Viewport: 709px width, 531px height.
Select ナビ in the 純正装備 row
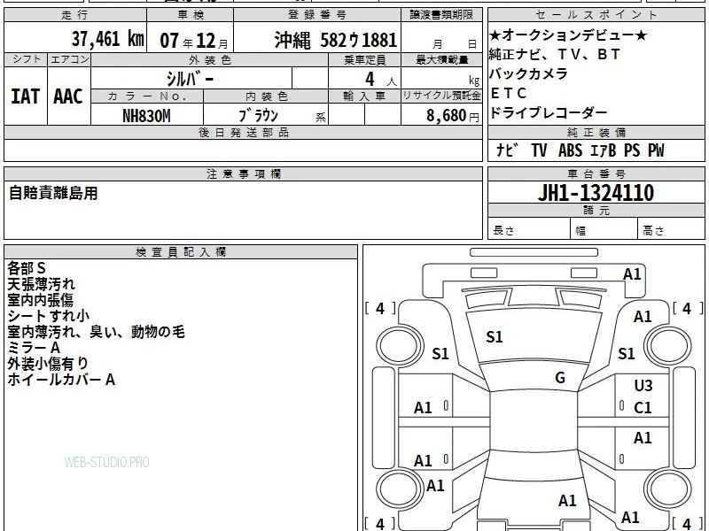(x=506, y=150)
